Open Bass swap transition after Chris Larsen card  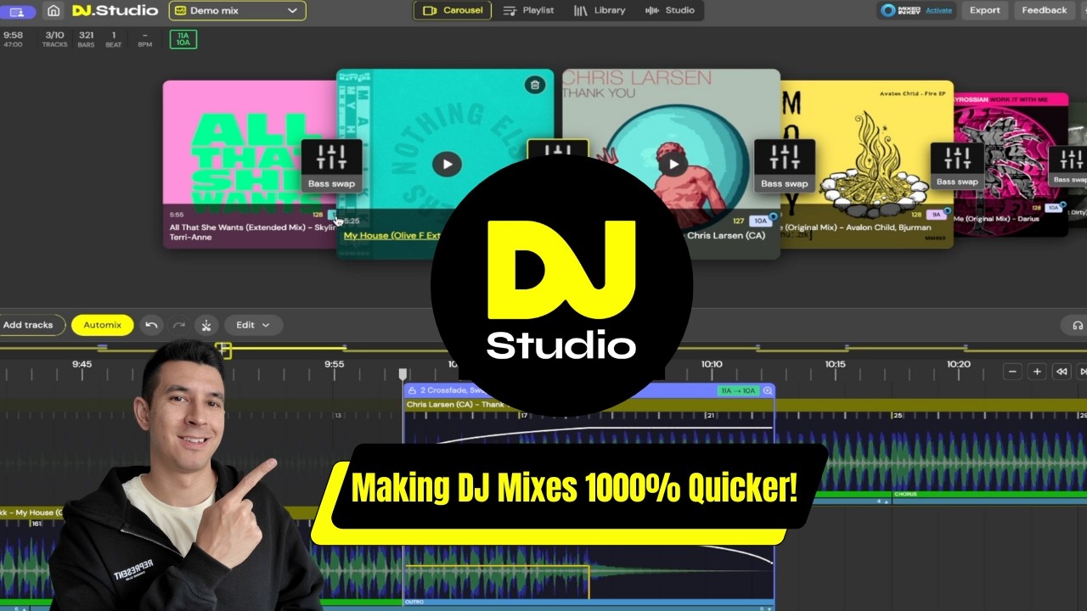[784, 165]
